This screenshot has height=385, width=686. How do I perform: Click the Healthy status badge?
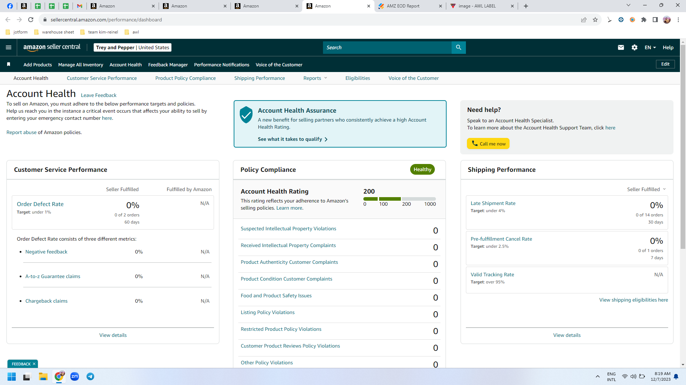[x=422, y=169]
